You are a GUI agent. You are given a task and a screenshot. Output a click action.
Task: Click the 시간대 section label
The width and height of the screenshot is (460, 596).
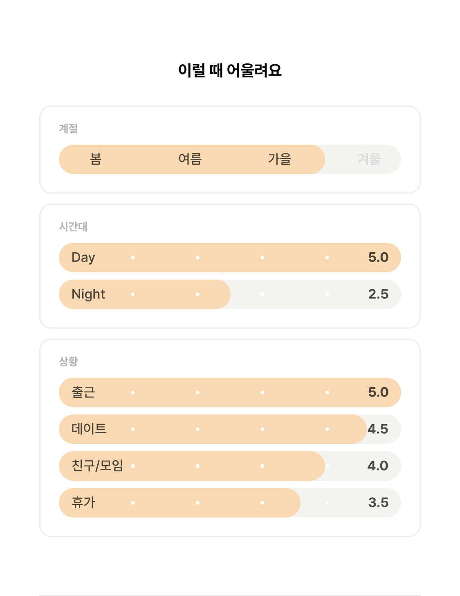(73, 227)
